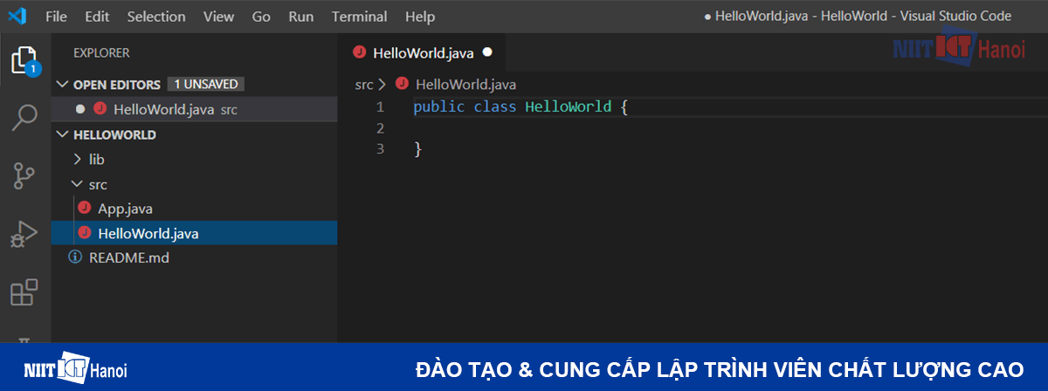Click the closing brace on line 3

(x=417, y=149)
